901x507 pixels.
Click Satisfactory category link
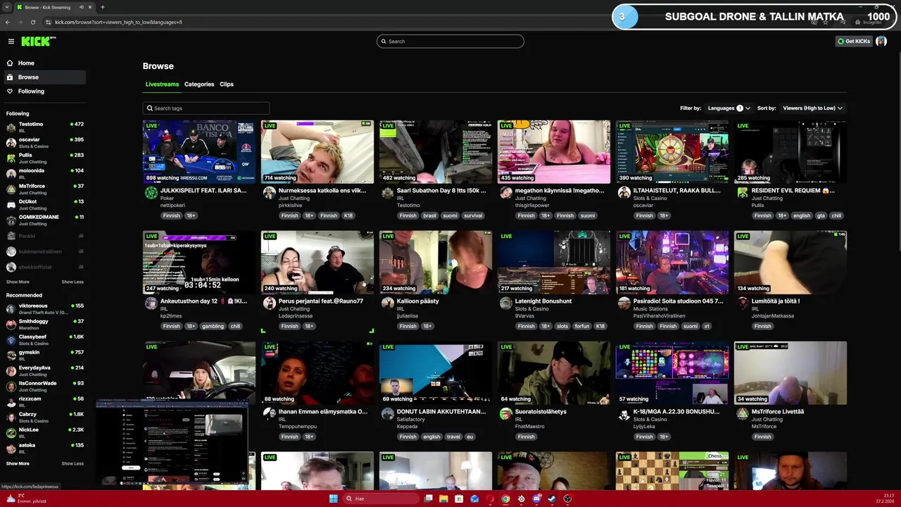pos(411,420)
